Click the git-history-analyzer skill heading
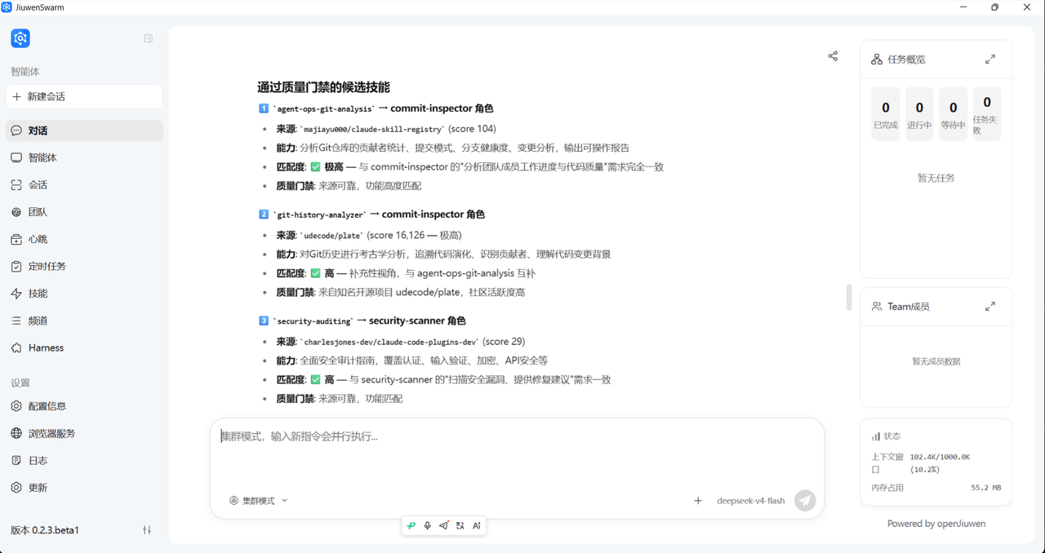The width and height of the screenshot is (1045, 553). click(371, 215)
